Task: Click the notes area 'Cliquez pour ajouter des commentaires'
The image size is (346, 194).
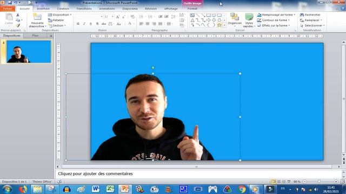Action: 95,174
